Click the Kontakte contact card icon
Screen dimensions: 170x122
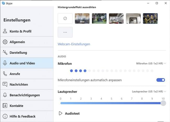pos(5,106)
